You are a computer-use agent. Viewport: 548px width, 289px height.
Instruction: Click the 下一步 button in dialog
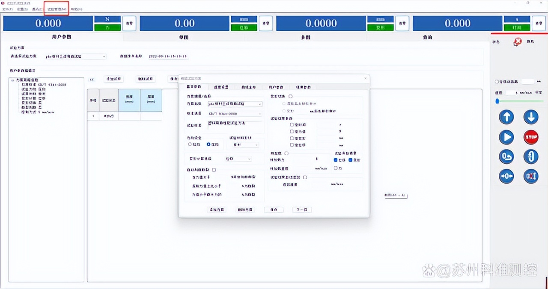coord(302,210)
